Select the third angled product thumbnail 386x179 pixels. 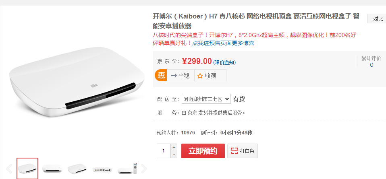[x=77, y=169]
